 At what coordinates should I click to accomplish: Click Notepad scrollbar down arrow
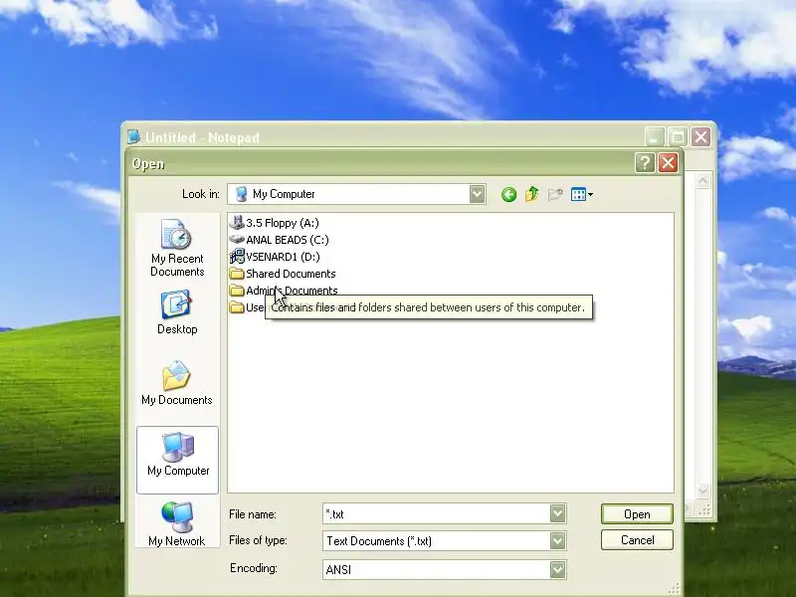tap(702, 491)
